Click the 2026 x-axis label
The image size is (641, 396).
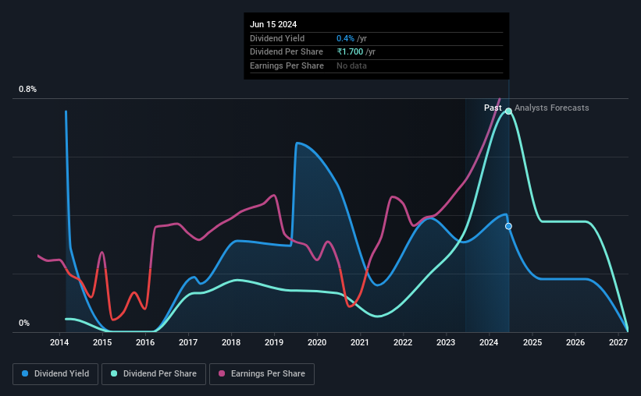pyautogui.click(x=575, y=342)
